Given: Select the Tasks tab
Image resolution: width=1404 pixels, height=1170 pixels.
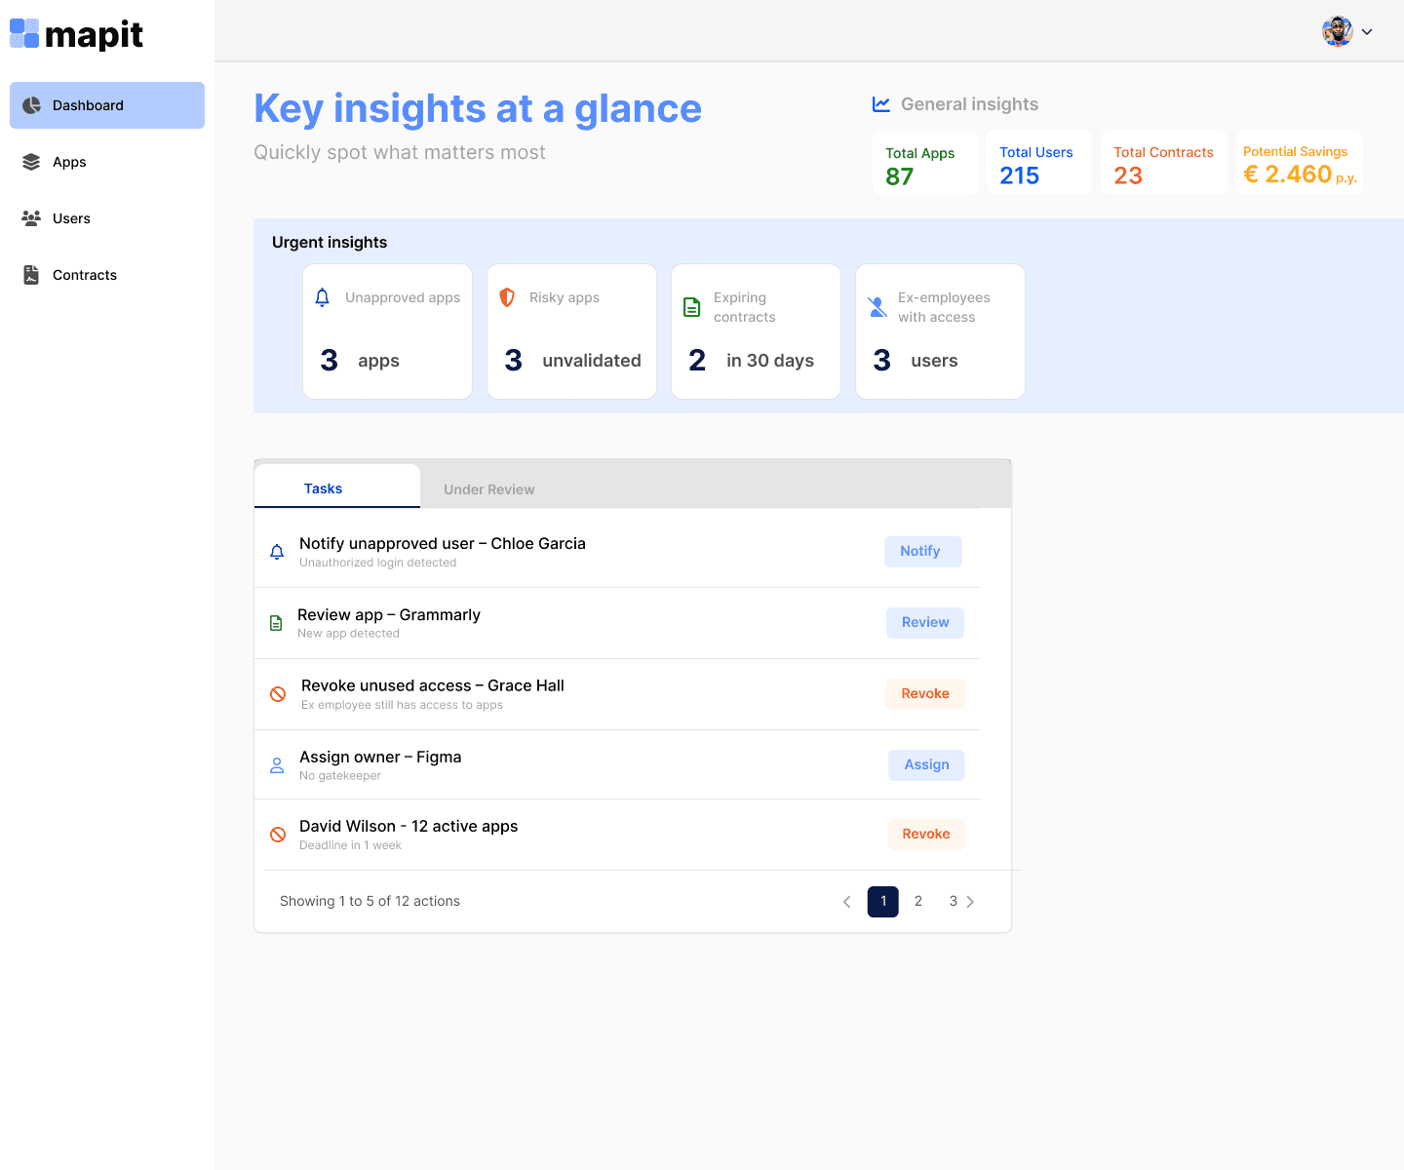Looking at the screenshot, I should [x=323, y=487].
